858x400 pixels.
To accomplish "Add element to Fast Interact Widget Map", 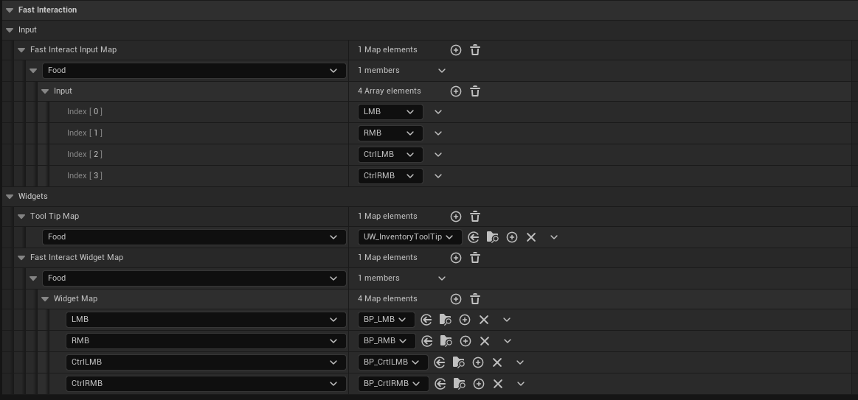I will coord(456,258).
